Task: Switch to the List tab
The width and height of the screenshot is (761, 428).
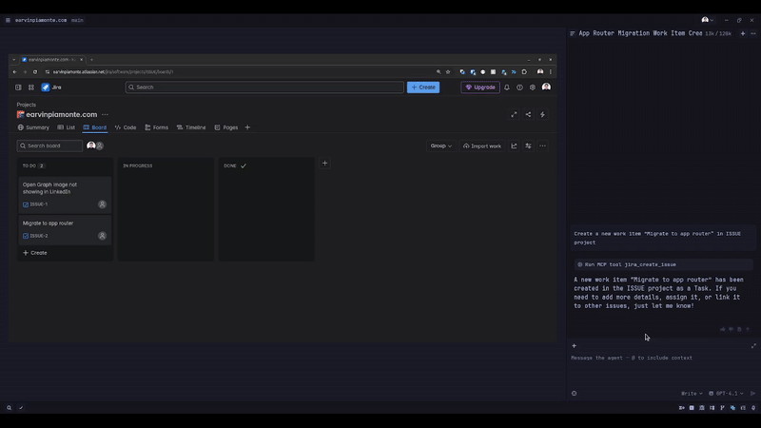Action: [x=67, y=127]
